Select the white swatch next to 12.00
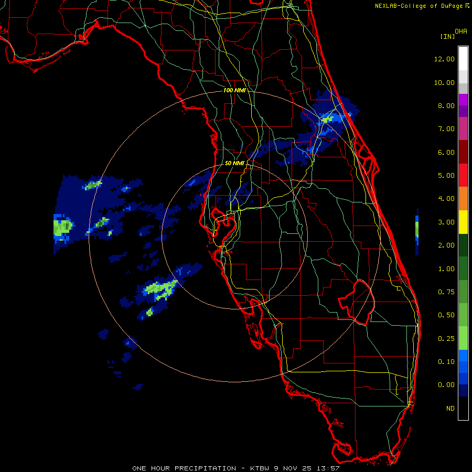The width and height of the screenshot is (472, 472). tap(463, 59)
